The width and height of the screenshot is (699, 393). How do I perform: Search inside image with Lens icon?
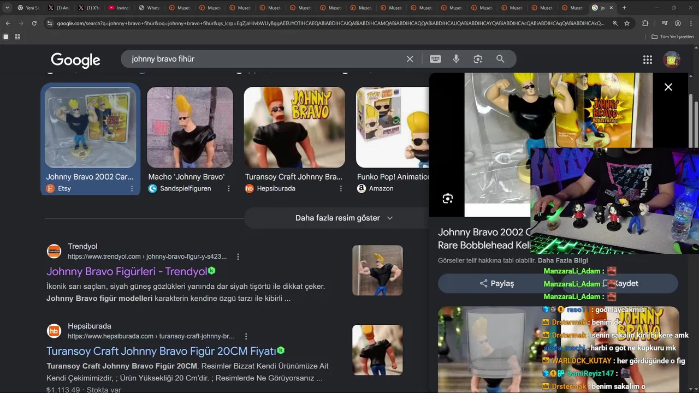448,199
